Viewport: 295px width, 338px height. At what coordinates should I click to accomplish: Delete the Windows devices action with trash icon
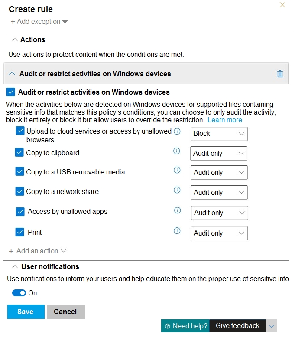tap(280, 74)
